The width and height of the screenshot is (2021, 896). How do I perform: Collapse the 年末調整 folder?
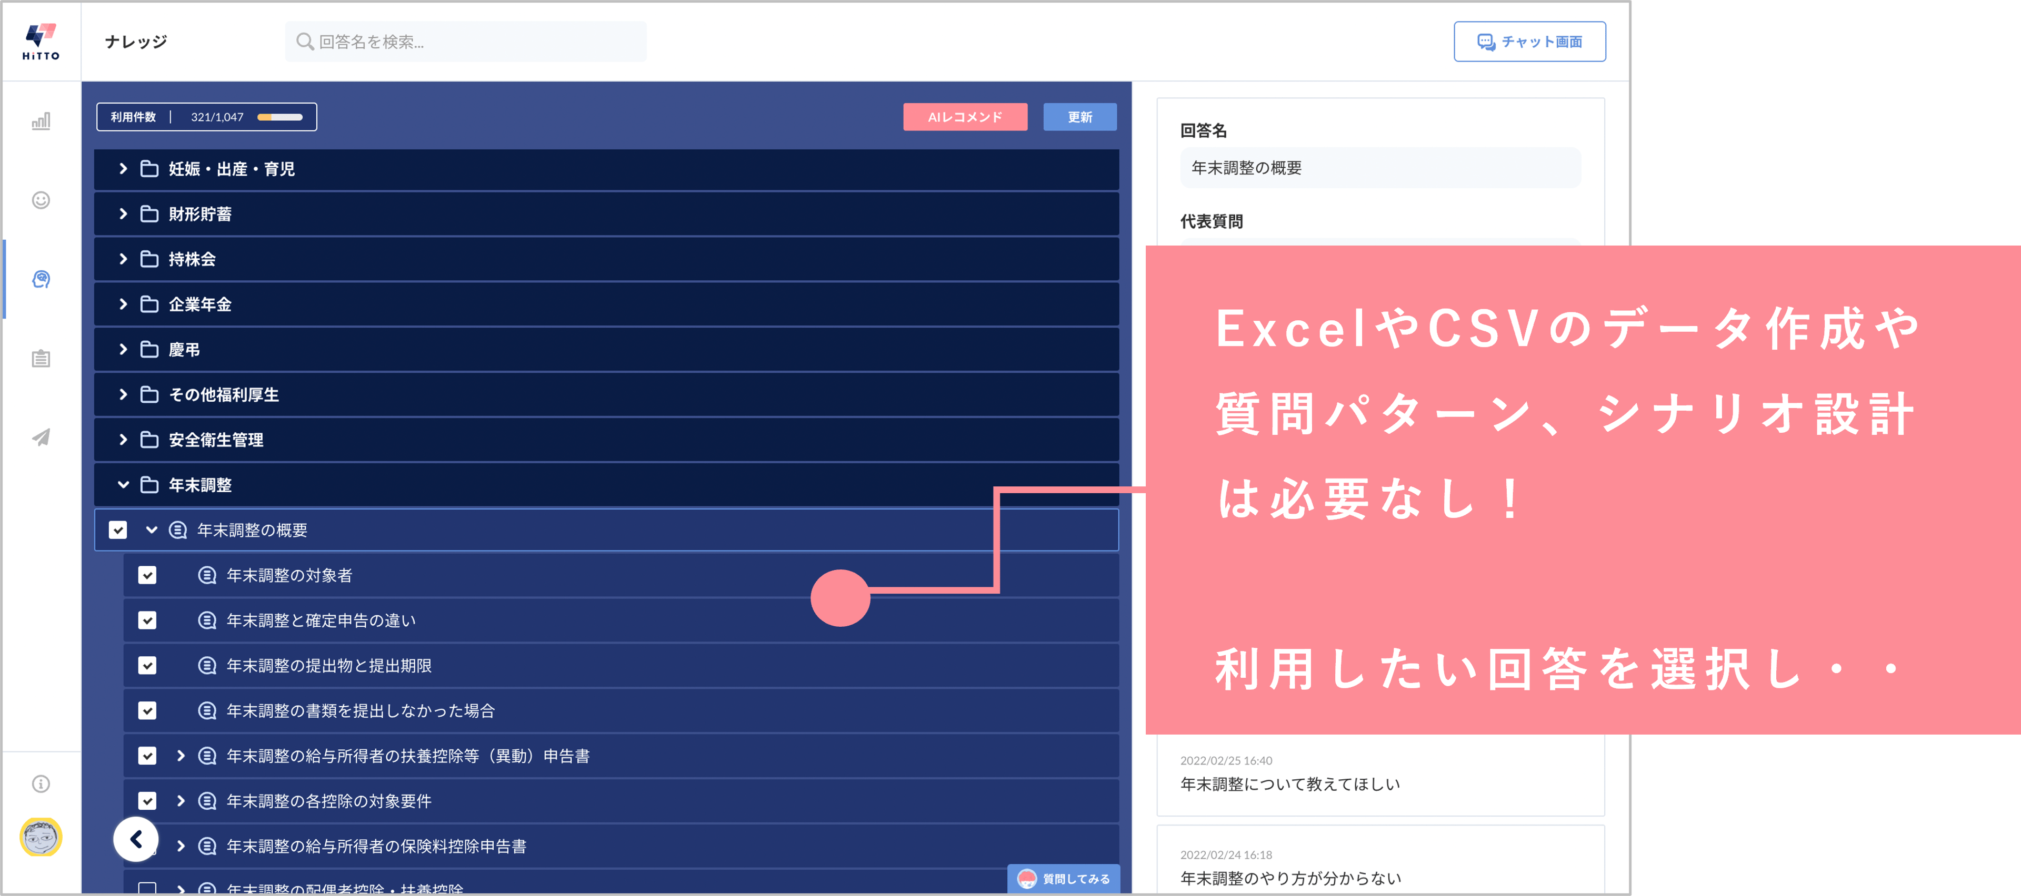point(123,484)
